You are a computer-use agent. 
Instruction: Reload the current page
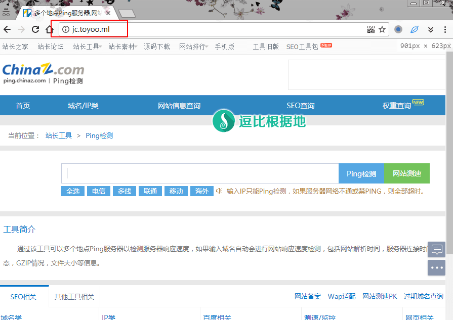35,29
